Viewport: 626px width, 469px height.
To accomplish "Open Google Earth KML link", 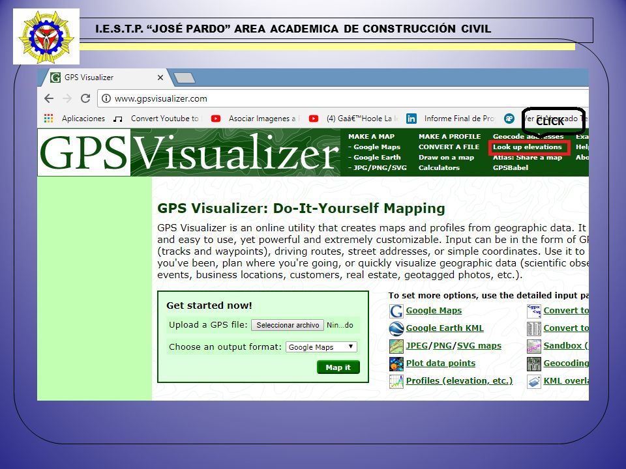I will pos(445,328).
